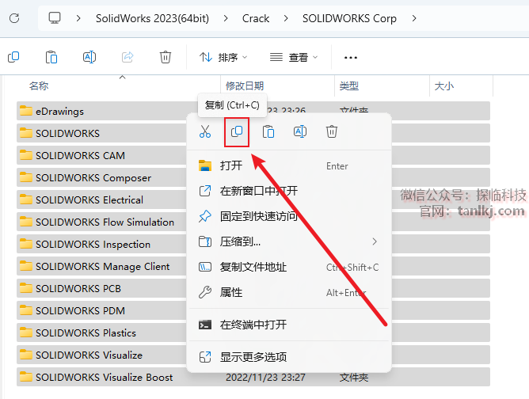This screenshot has height=399, width=529.
Task: Select 固定到快速访问 menu entry
Action: coord(289,216)
